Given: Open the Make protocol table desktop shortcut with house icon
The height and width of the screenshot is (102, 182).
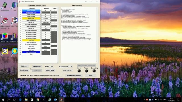Looking at the screenshot, I should [5, 23].
